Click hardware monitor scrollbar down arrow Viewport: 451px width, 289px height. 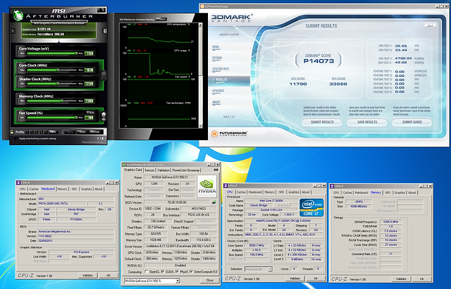[200, 126]
